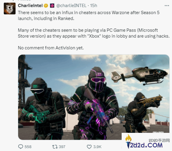
Task: Open the CharlieIntel profile avatar
Action: (10, 8)
